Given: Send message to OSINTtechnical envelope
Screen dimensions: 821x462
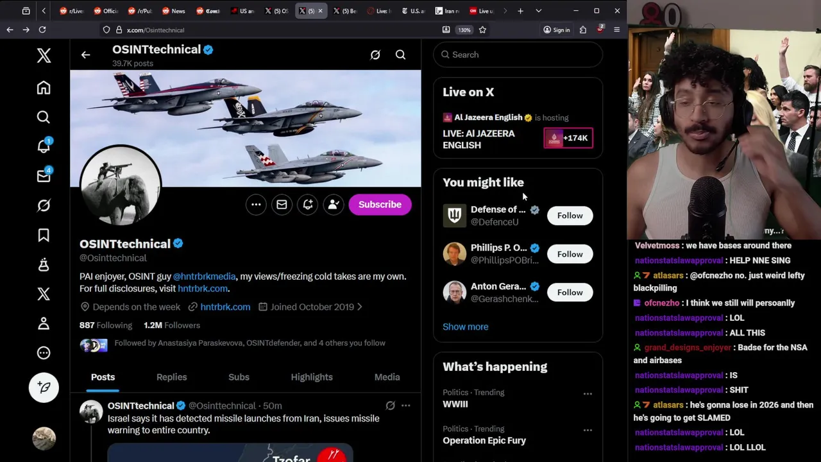Looking at the screenshot, I should pos(282,205).
